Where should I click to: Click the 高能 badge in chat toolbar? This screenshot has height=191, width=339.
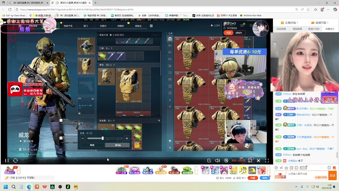coord(303,168)
